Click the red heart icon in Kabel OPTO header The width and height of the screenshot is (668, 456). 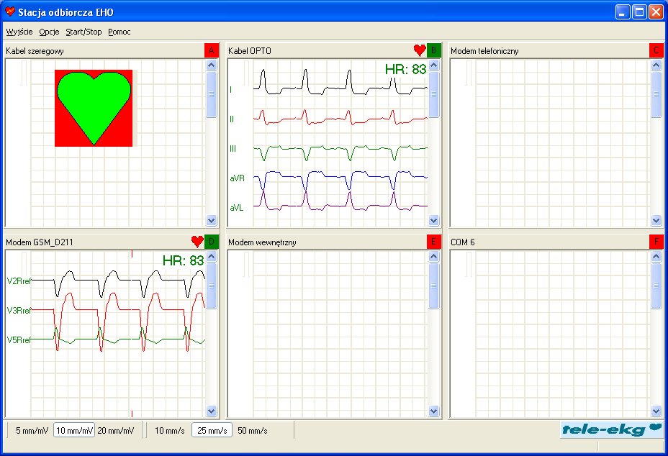point(420,50)
